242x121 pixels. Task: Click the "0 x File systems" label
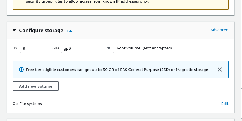[27, 104]
